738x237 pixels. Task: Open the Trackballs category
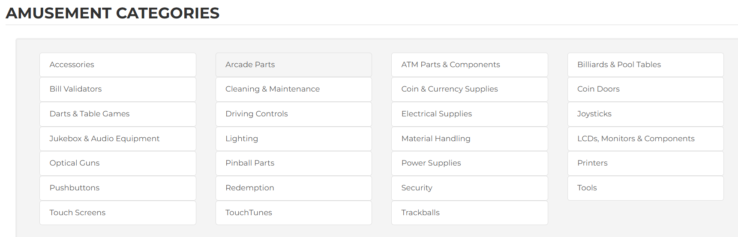click(x=470, y=213)
